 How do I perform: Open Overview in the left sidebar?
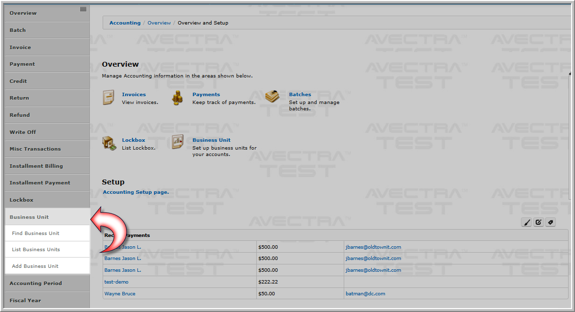click(x=47, y=13)
